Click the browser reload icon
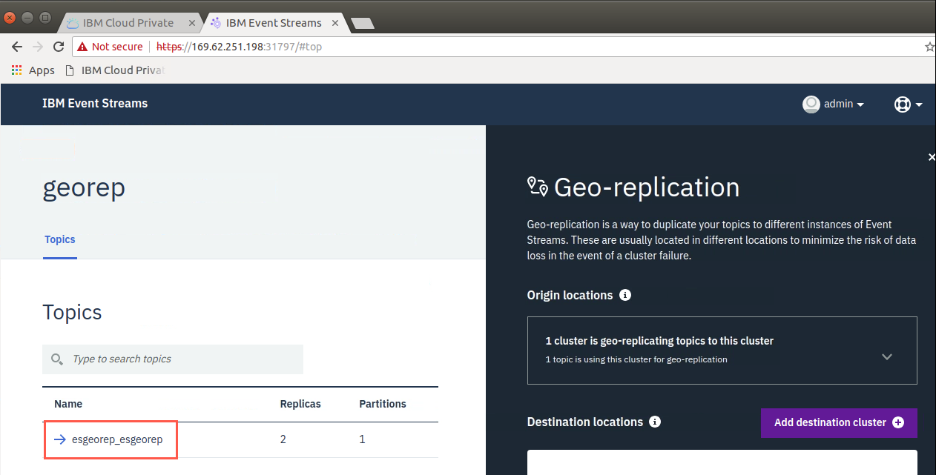936x475 pixels. pos(59,47)
